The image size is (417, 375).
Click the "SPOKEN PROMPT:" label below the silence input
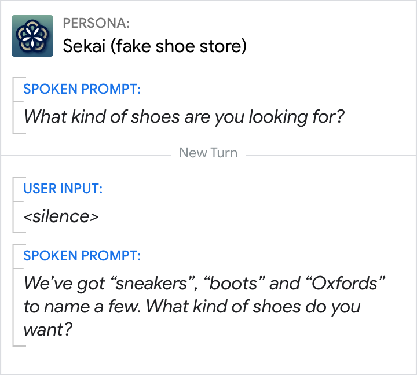pos(82,256)
